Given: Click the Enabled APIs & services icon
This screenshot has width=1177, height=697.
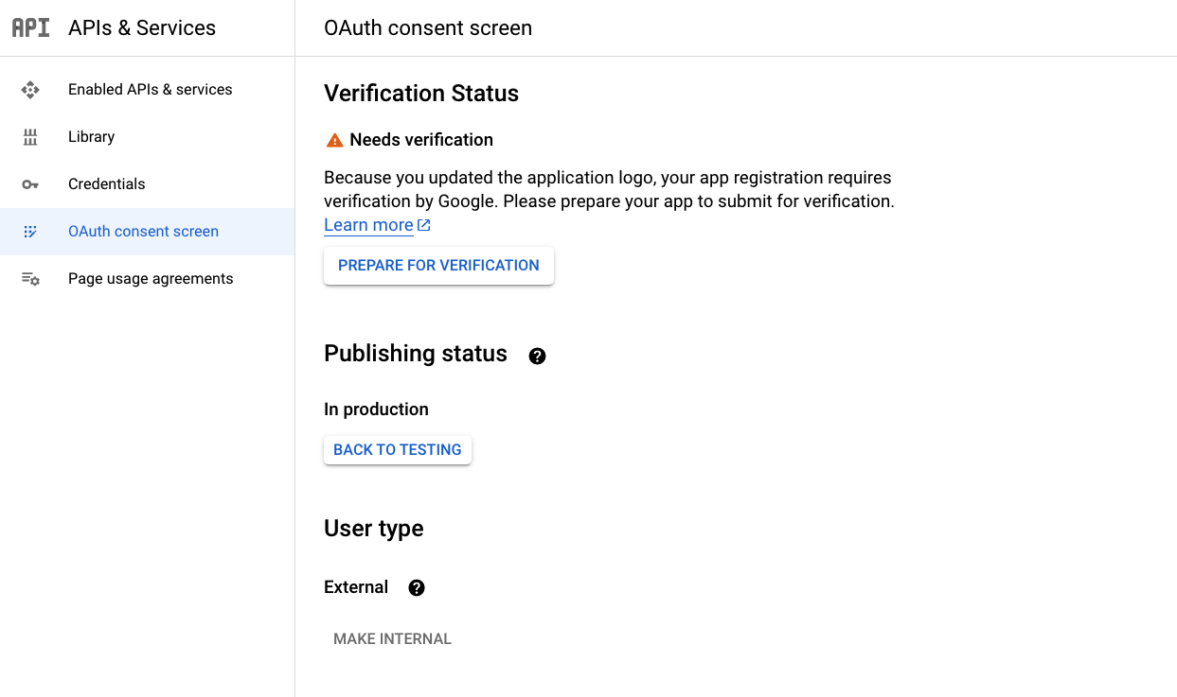Looking at the screenshot, I should point(30,90).
